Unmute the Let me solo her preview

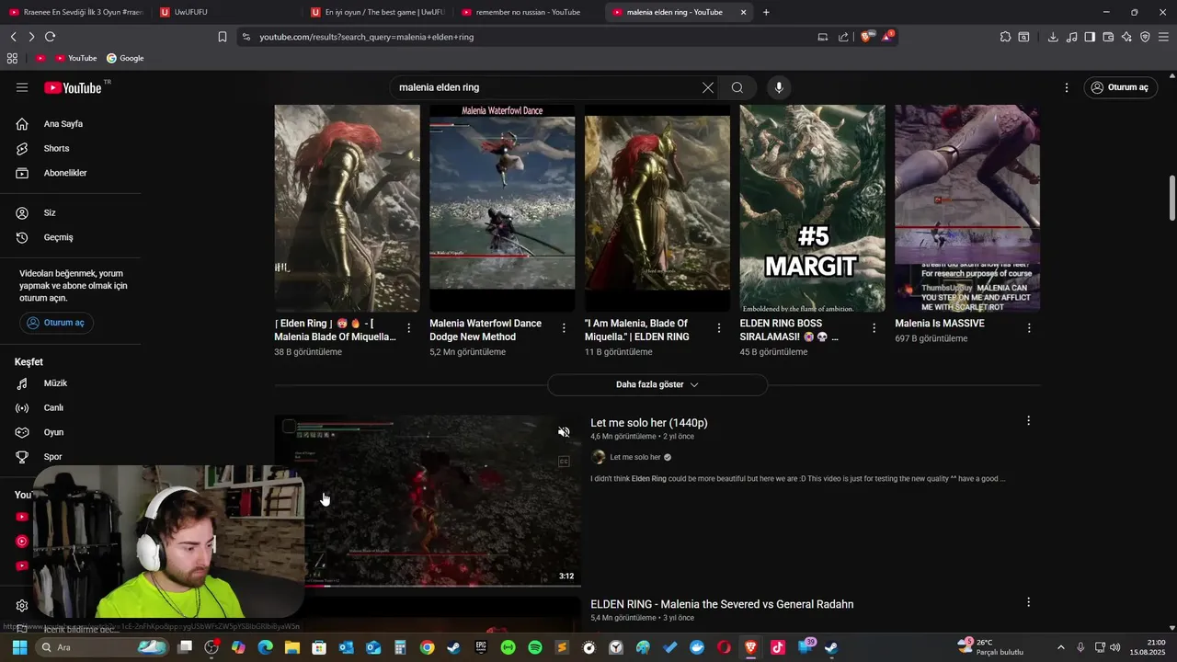pos(564,432)
